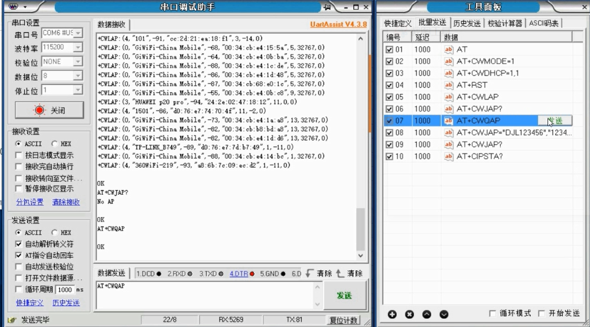Uncheck row 05 in batch send list
Viewport: 590px width, 327px height.
pos(389,97)
